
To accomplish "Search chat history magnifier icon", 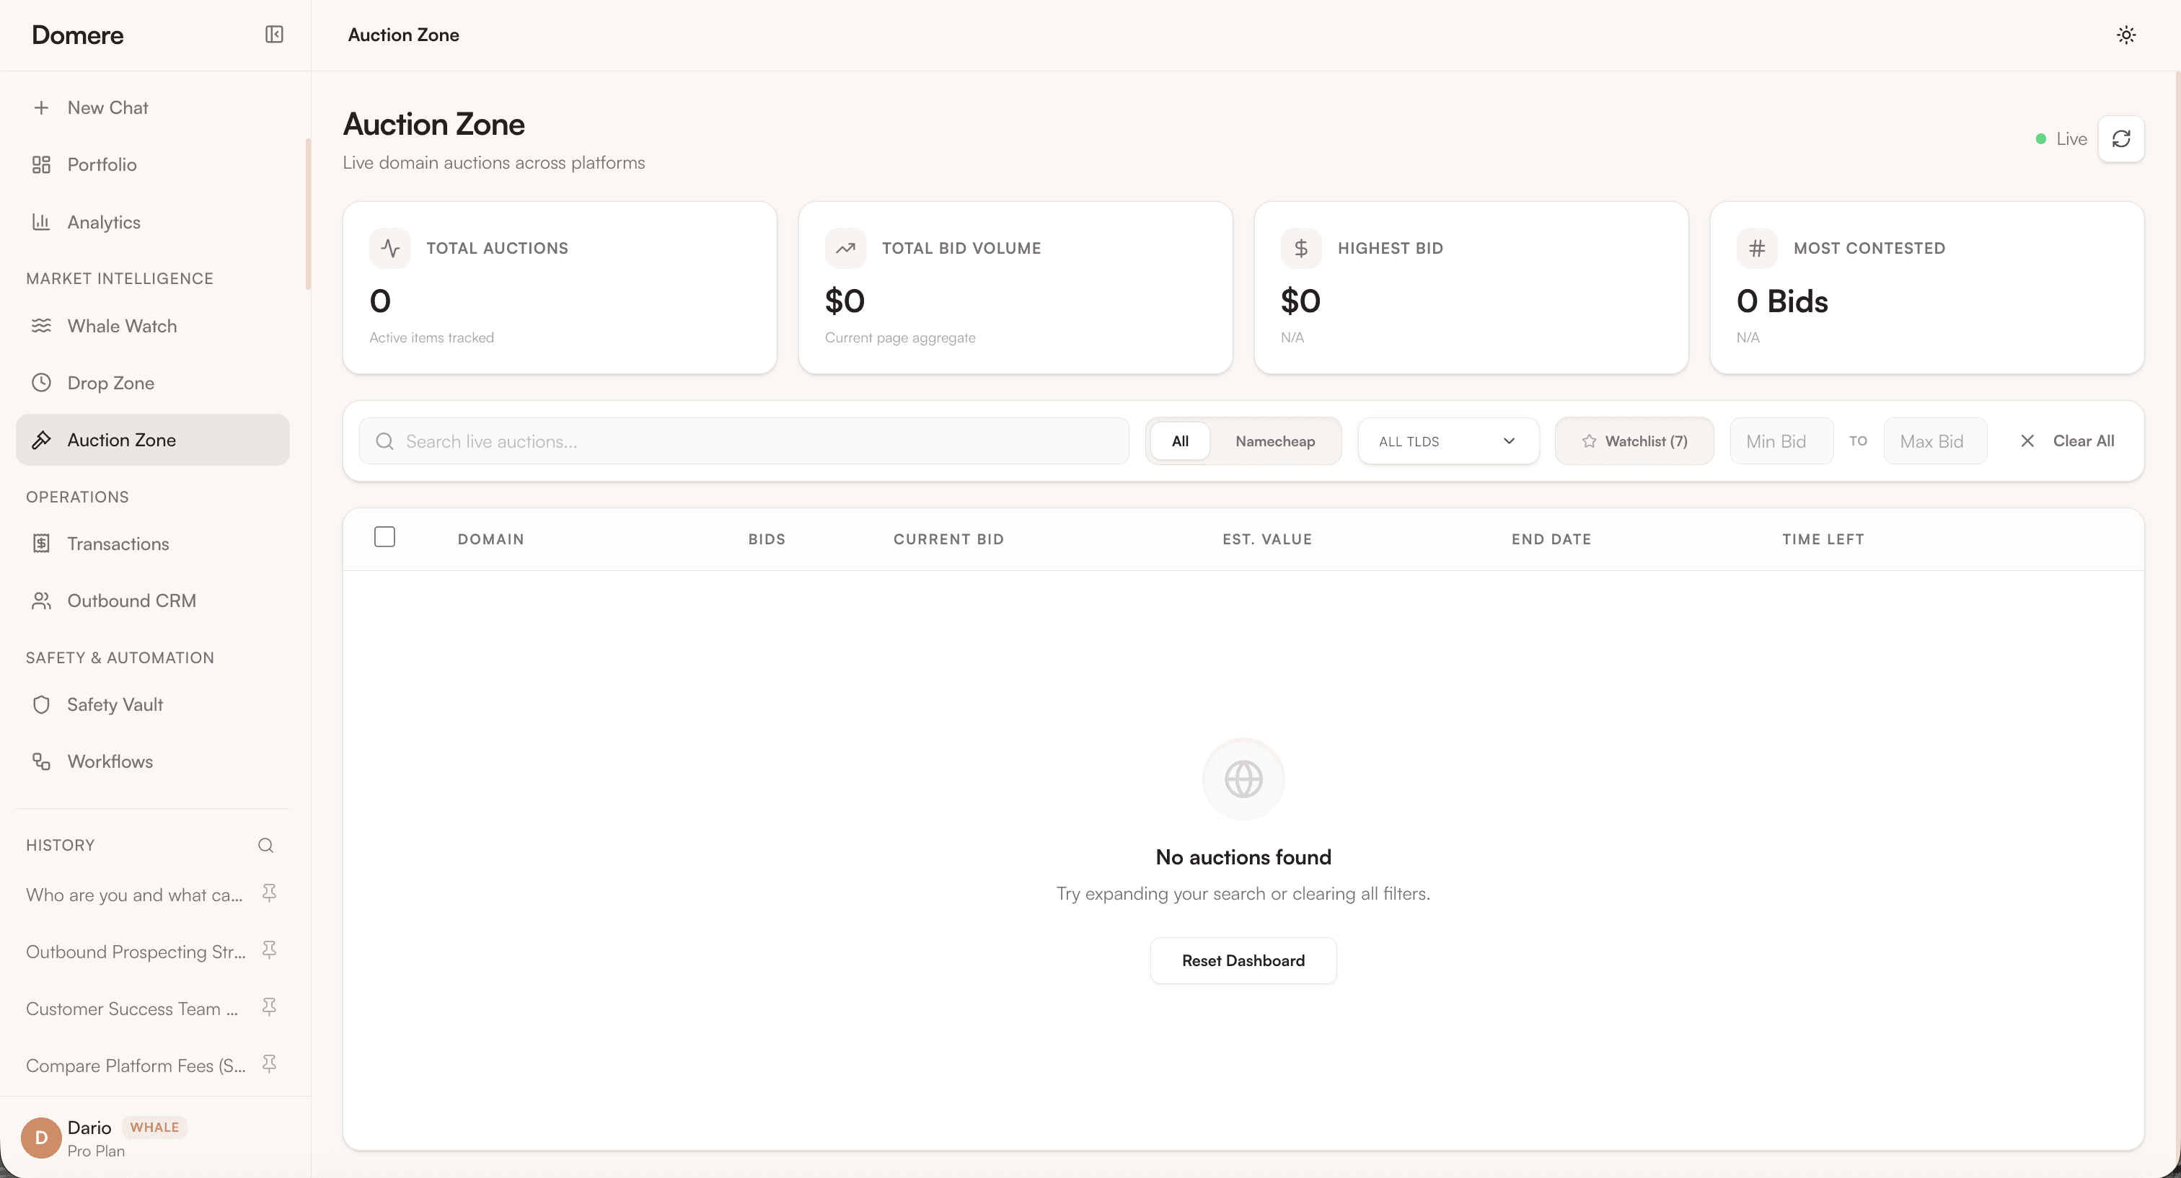I will point(265,846).
